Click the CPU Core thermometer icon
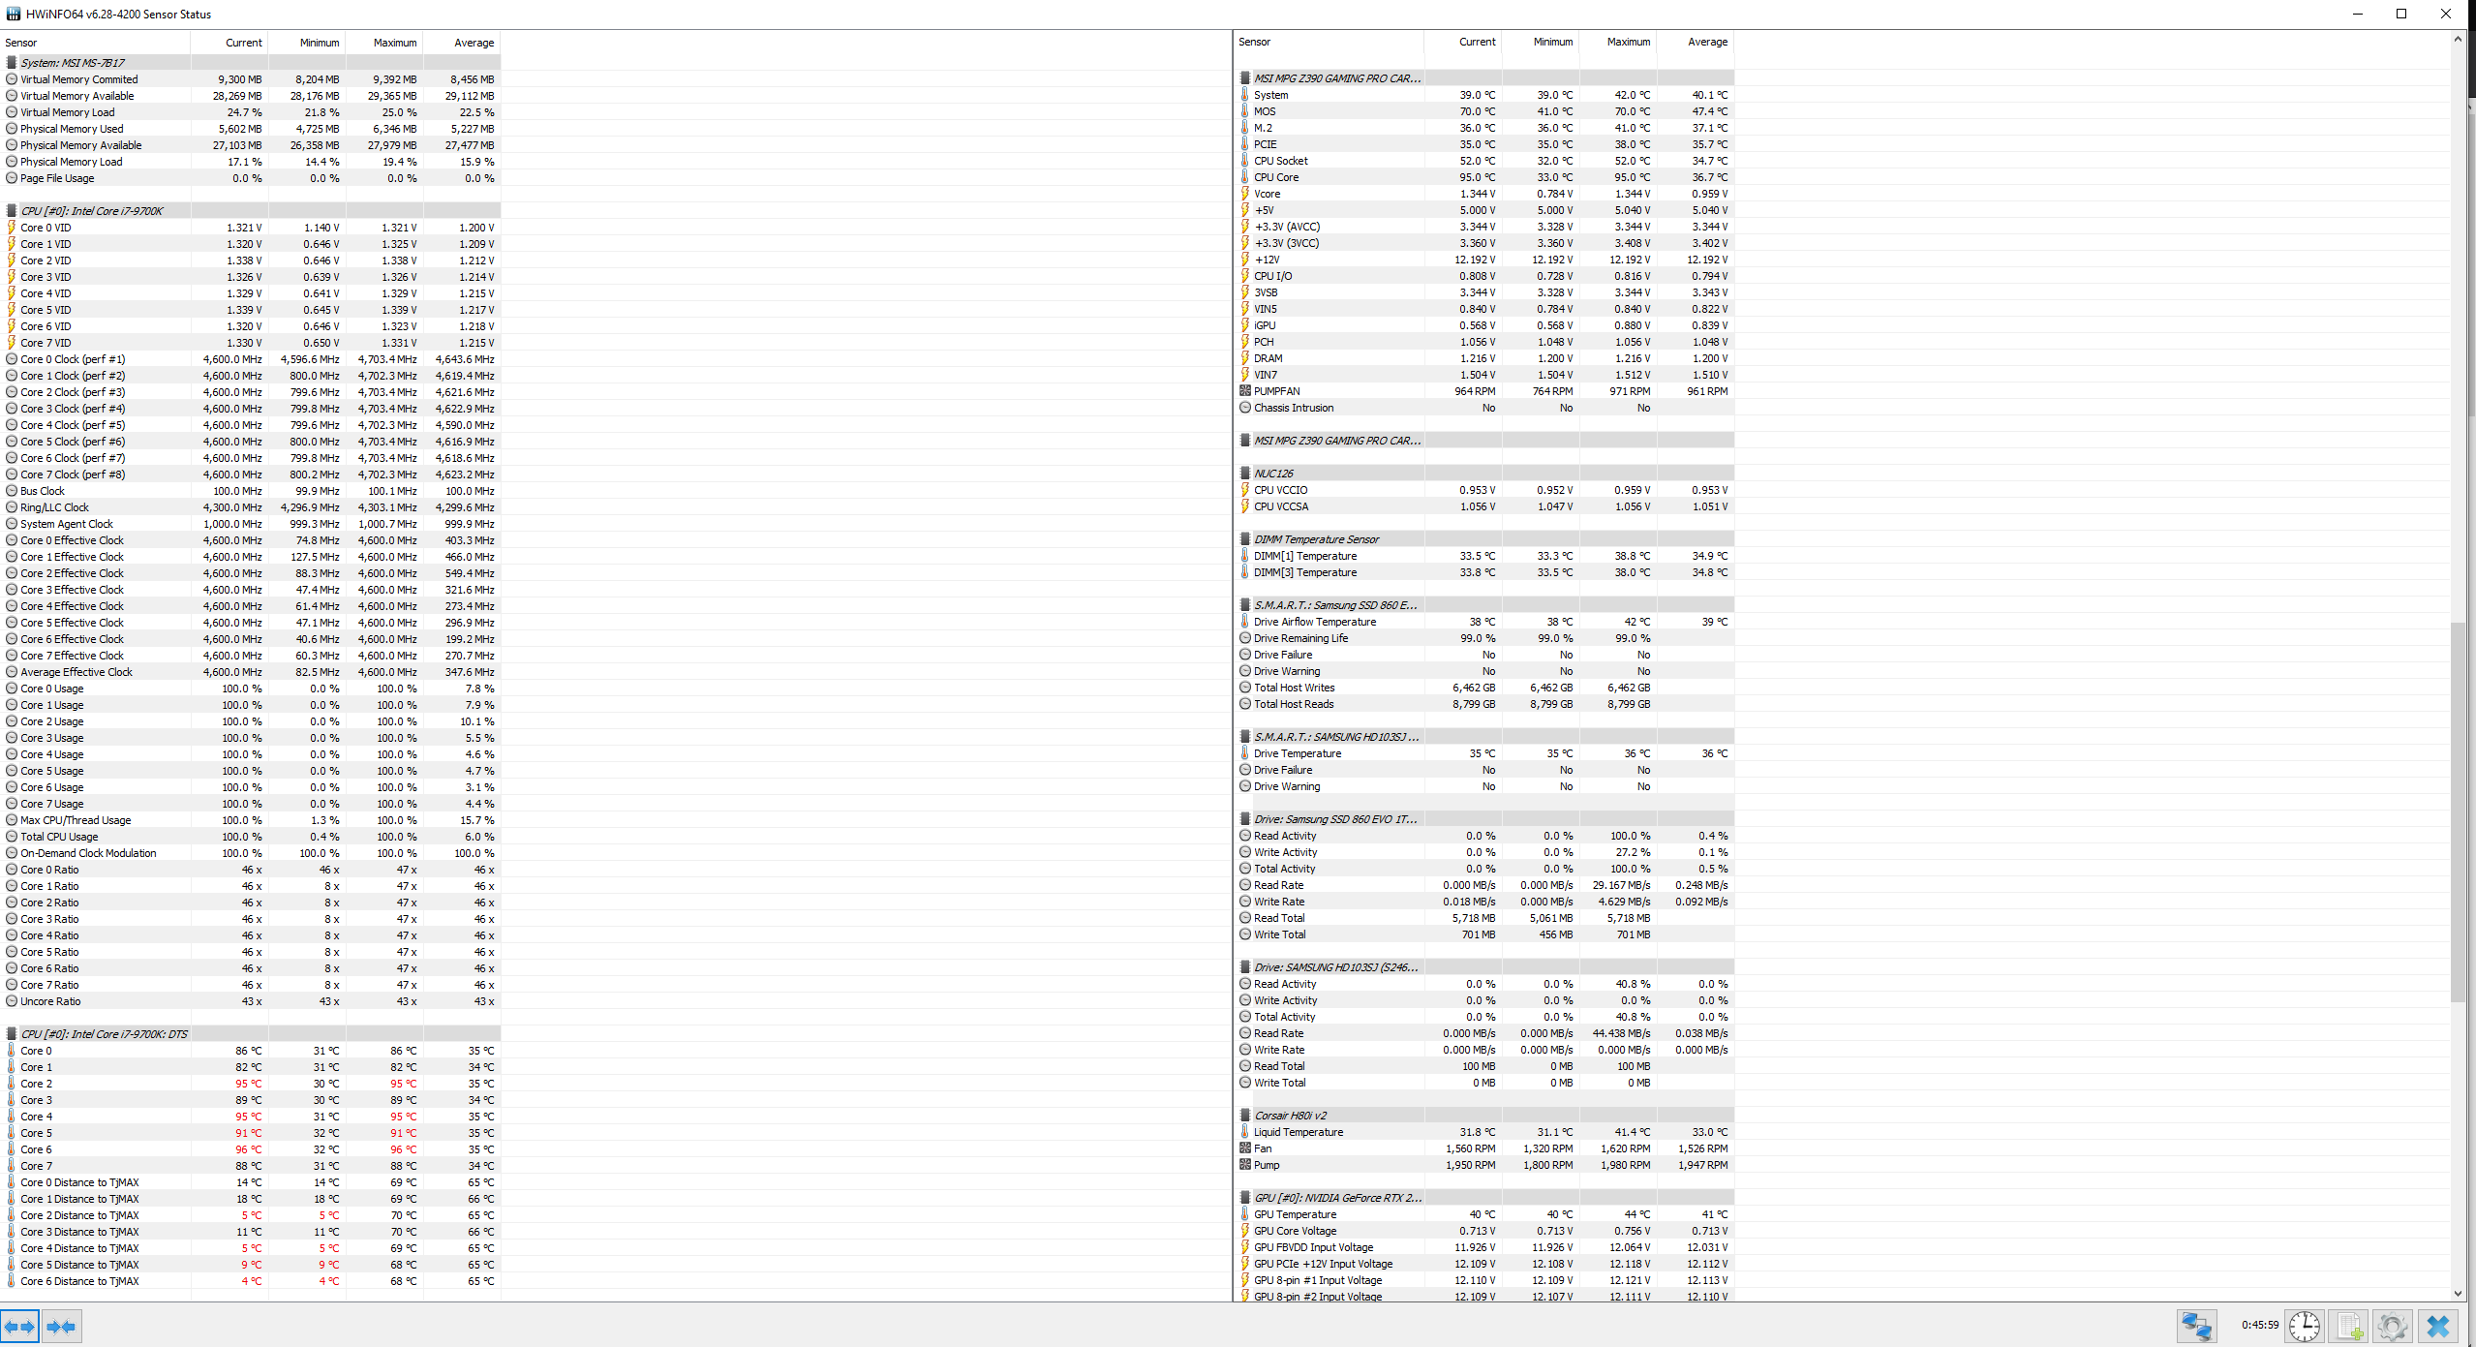This screenshot has width=2476, height=1347. [x=1245, y=177]
